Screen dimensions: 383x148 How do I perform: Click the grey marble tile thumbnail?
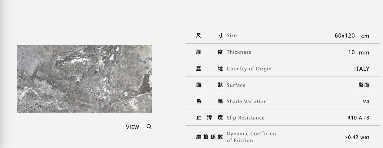tap(84, 79)
